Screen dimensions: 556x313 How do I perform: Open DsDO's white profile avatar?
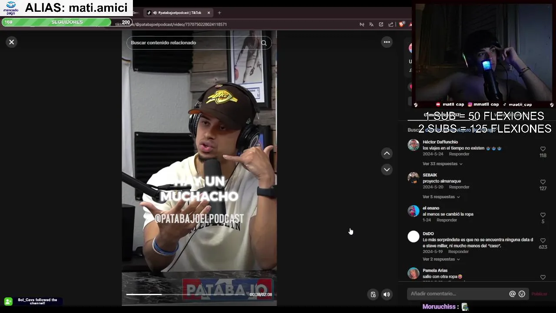[x=414, y=236]
